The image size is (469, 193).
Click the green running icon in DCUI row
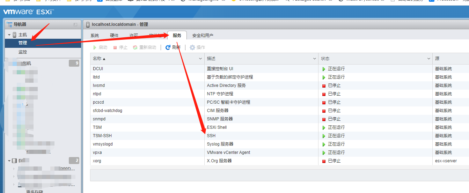tap(324, 69)
